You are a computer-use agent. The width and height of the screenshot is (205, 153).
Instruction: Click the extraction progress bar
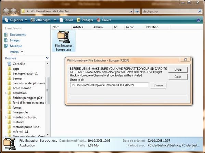(129, 97)
